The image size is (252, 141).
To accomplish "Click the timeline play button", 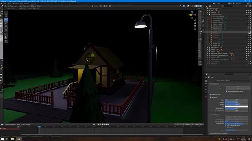I will (104, 125).
